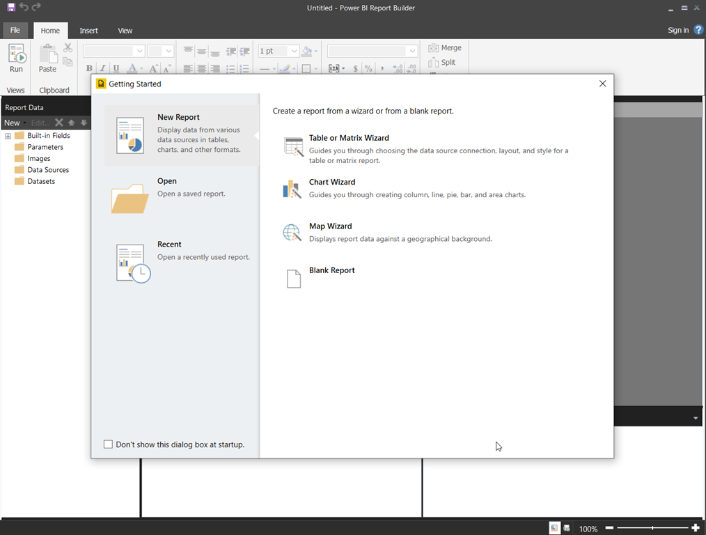The height and width of the screenshot is (535, 706).
Task: Click the currency dollar format icon
Action: point(355,68)
